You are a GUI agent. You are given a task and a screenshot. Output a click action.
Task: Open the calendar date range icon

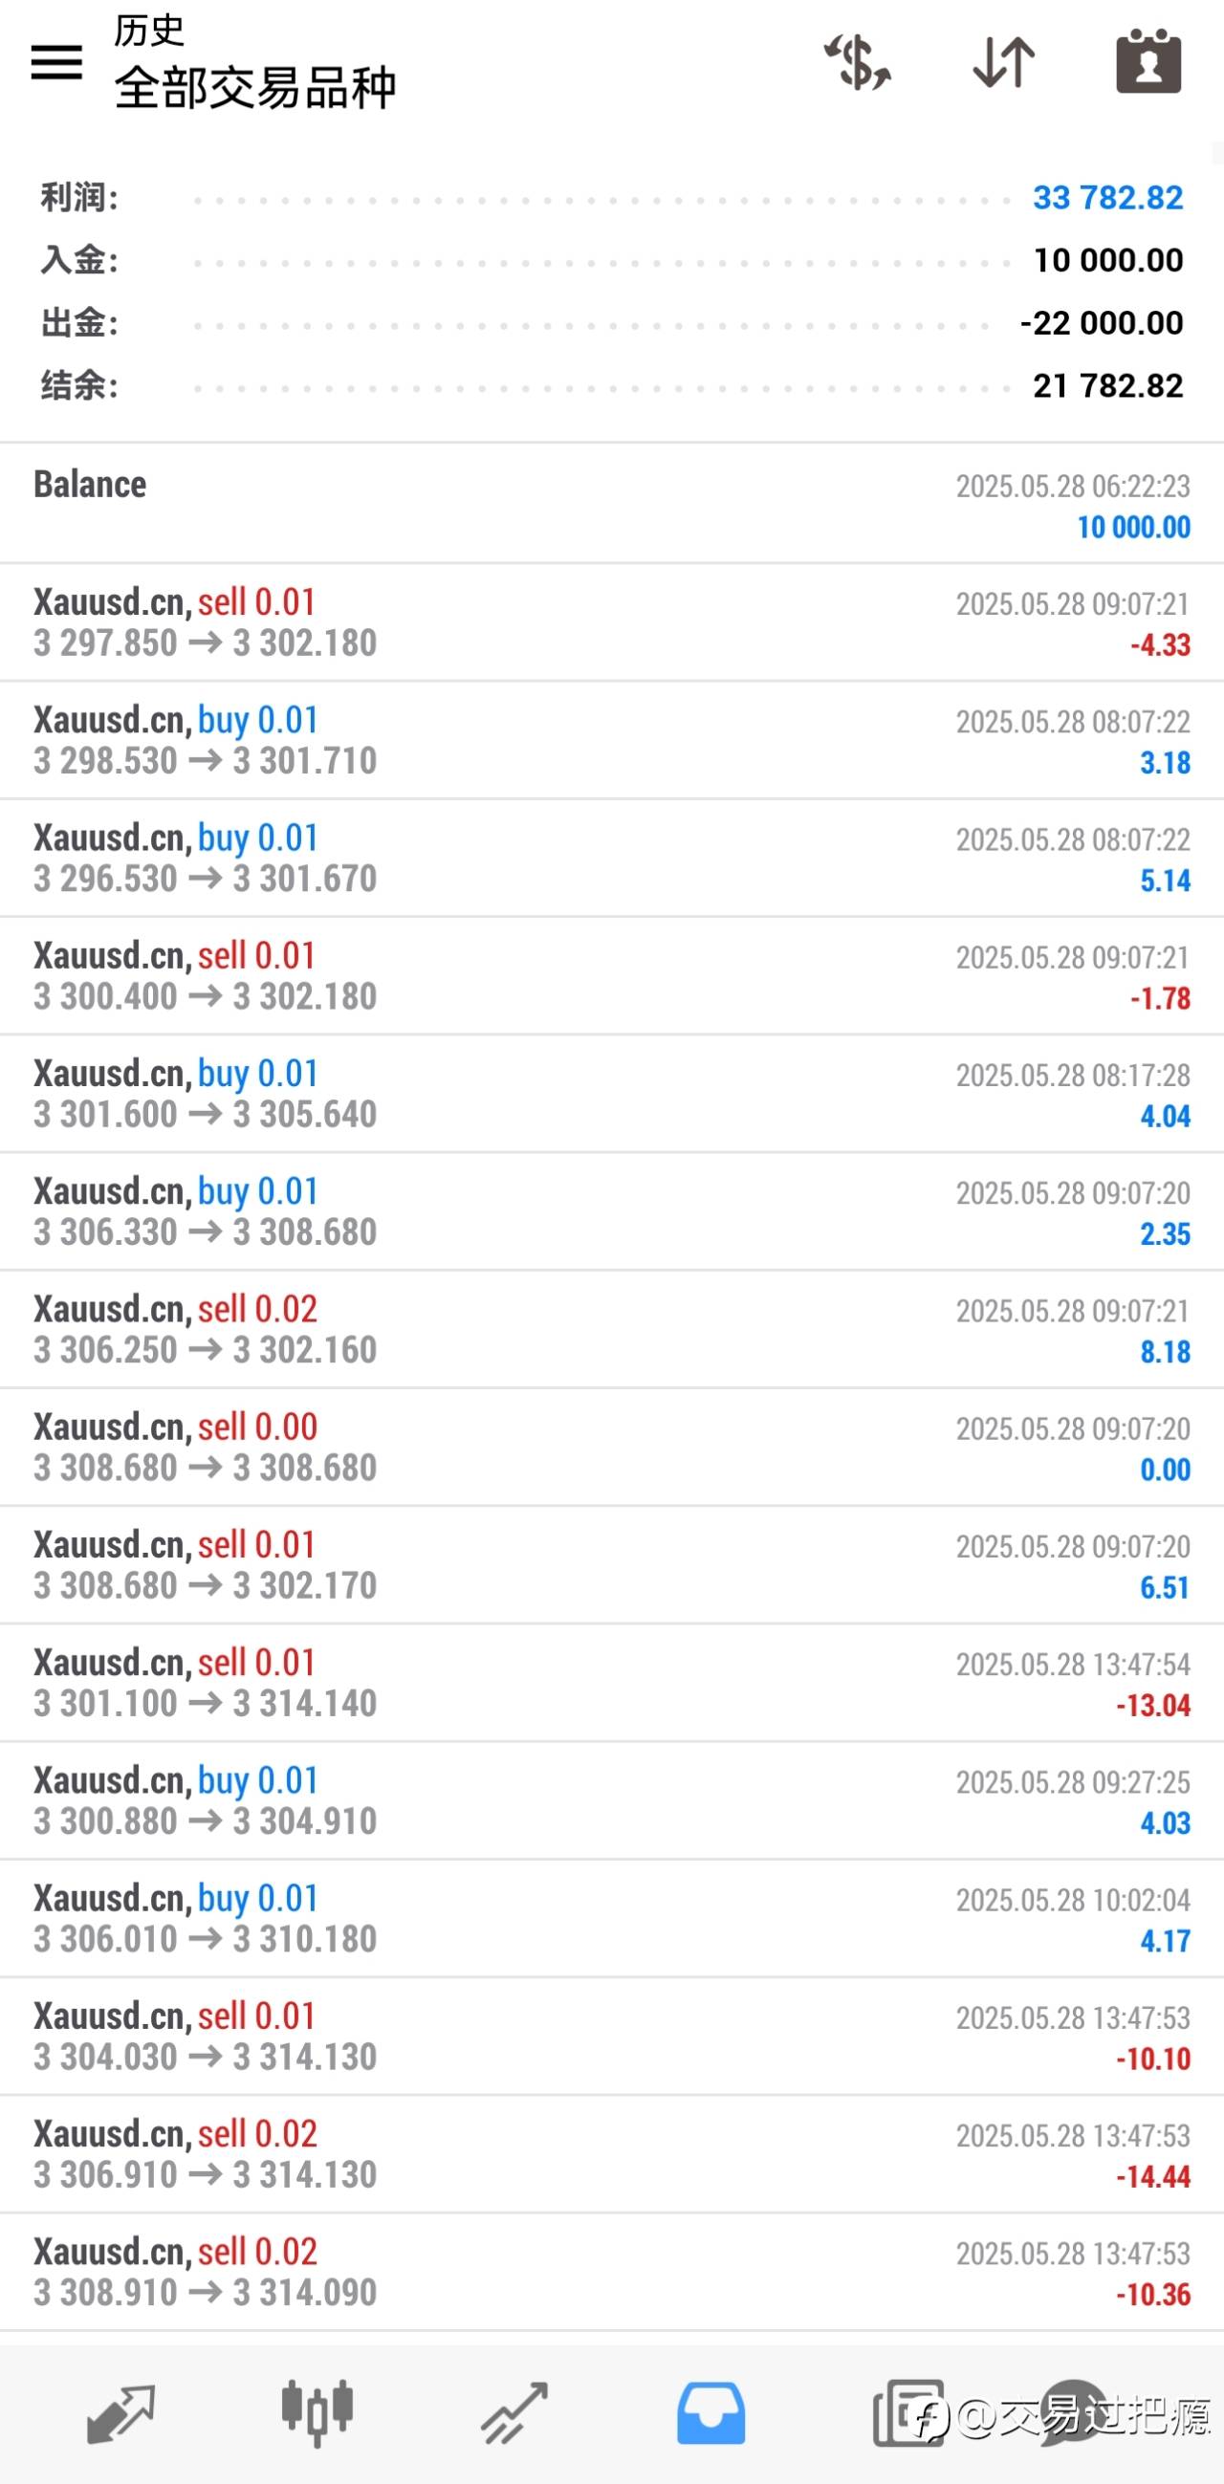tap(1147, 63)
